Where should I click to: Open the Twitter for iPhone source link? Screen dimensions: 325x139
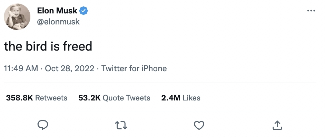pyautogui.click(x=134, y=68)
